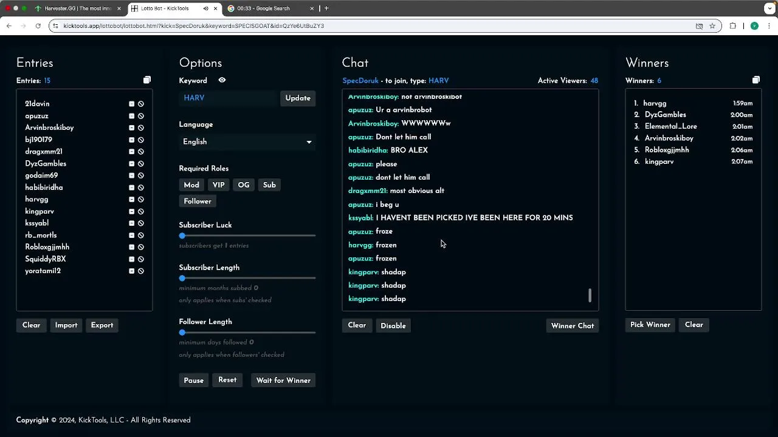Click Pick Winner button
The width and height of the screenshot is (778, 437).
650,325
